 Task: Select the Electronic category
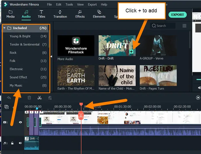pos(26,69)
